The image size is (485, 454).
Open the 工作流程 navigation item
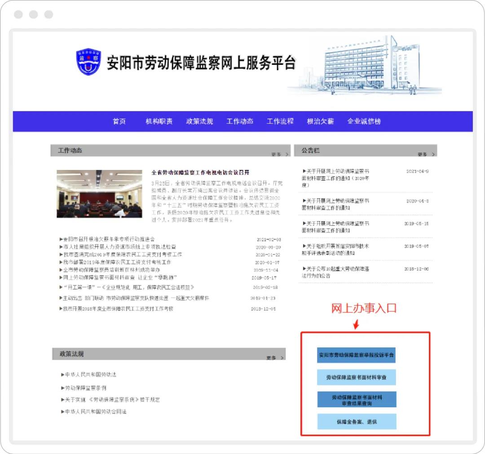(280, 121)
